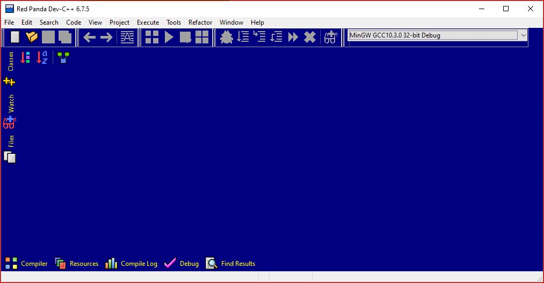Open the Compiler bottom tab
This screenshot has width=544, height=283.
click(x=26, y=264)
